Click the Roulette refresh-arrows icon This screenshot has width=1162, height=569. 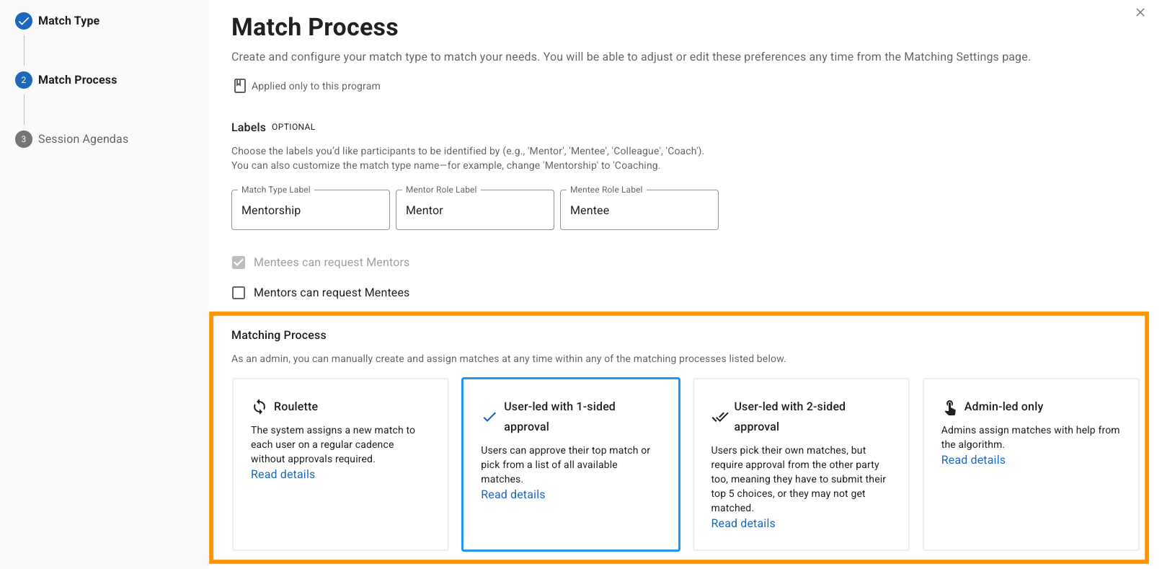point(260,407)
